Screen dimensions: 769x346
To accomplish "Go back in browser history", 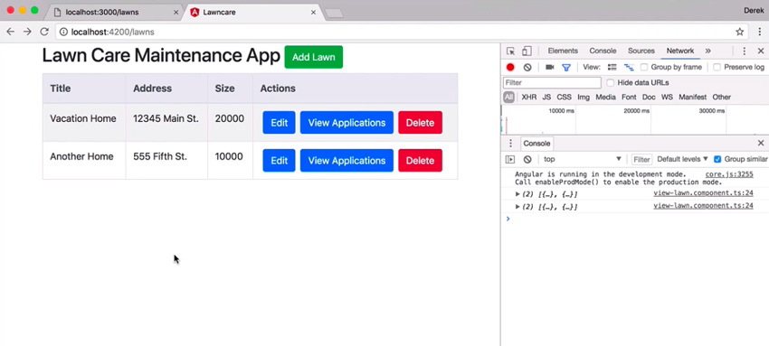I will pyautogui.click(x=10, y=32).
